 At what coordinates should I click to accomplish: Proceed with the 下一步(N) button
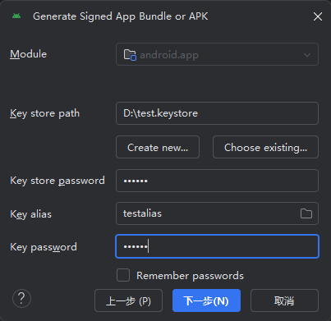pos(206,300)
